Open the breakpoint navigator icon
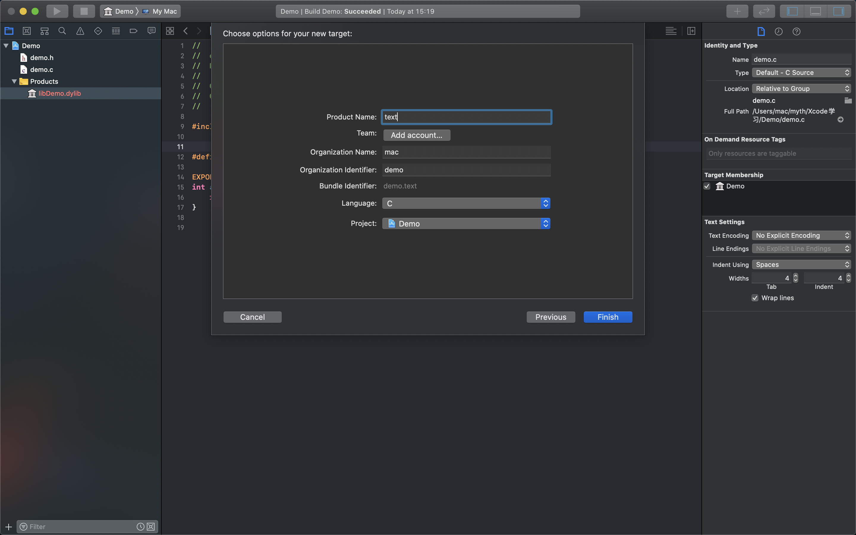This screenshot has height=535, width=856. pyautogui.click(x=133, y=31)
